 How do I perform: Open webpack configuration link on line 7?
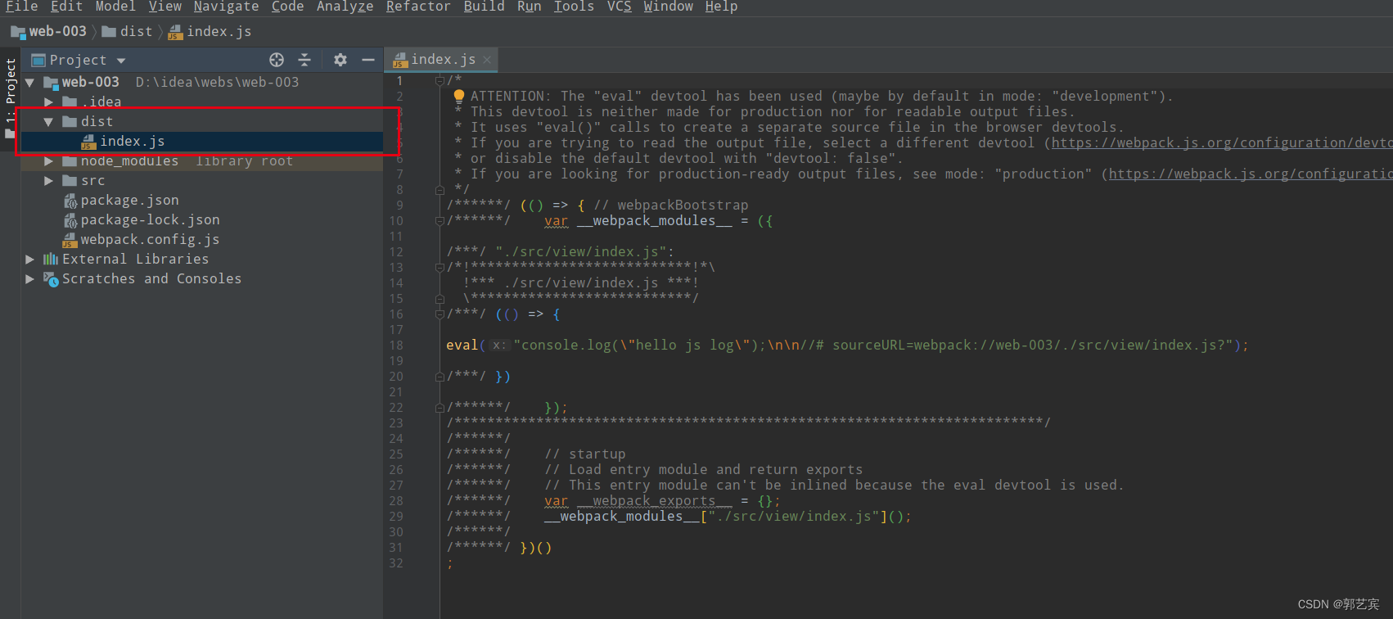[1251, 174]
